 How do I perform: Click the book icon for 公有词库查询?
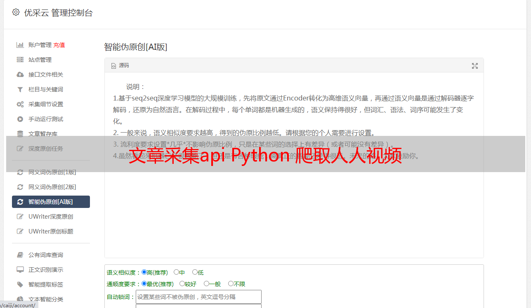click(20, 255)
